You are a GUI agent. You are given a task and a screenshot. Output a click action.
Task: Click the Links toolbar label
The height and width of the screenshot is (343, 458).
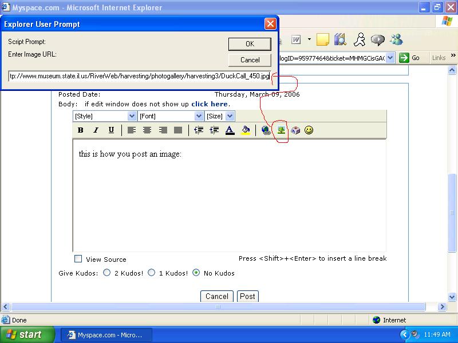coord(439,58)
